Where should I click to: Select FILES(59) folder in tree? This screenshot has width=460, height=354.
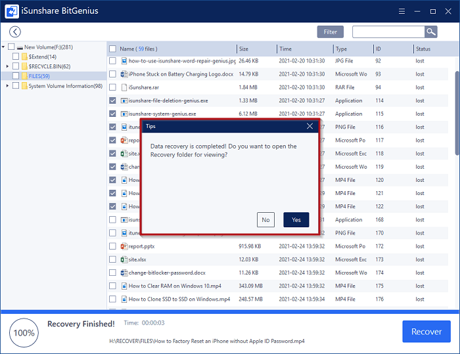coord(39,76)
